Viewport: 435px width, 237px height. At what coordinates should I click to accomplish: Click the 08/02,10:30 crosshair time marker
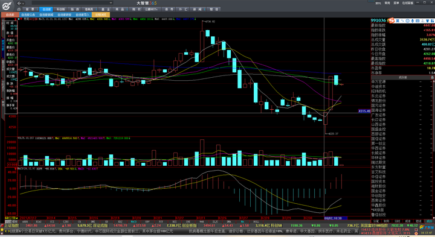coord(336,218)
